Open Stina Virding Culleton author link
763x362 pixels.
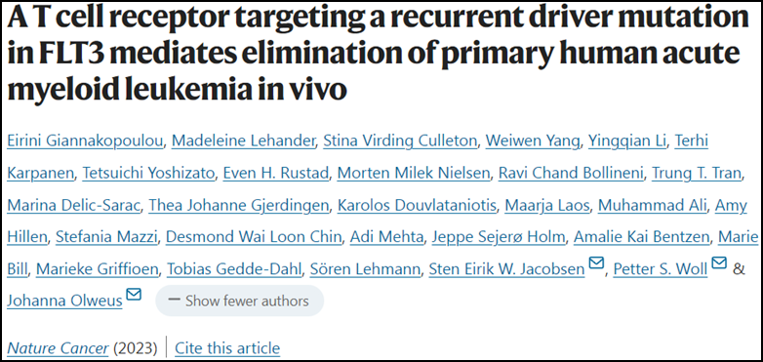[400, 141]
